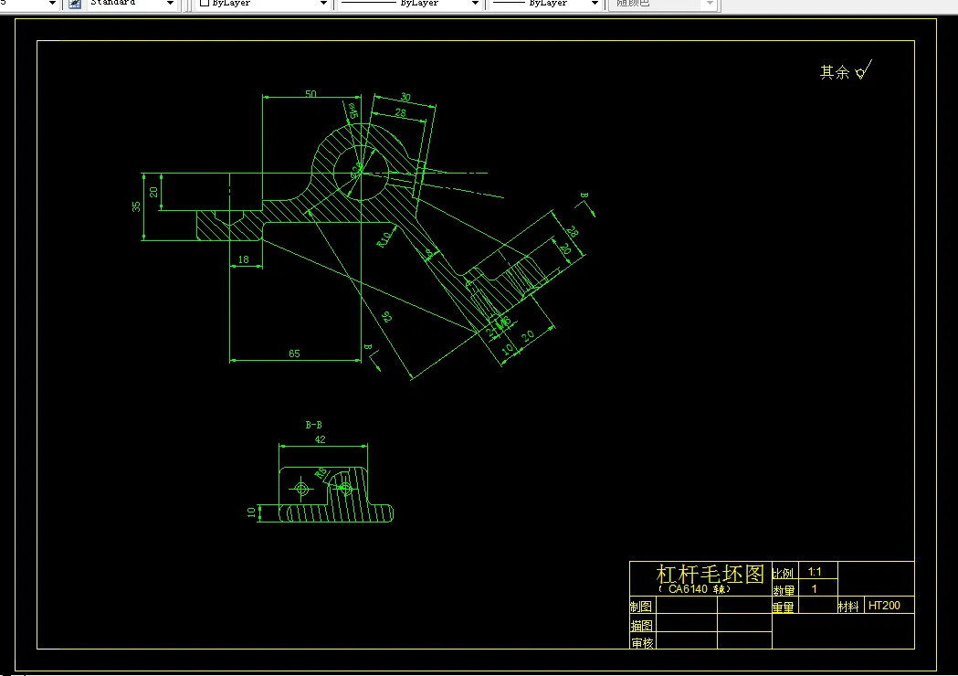
Task: Click the left bolt-hole center mark in section B-B
Action: (x=301, y=489)
